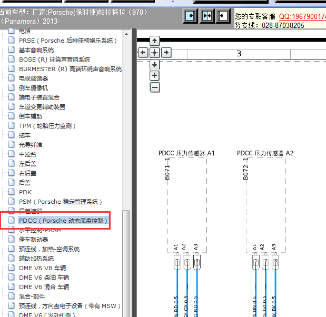The width and height of the screenshot is (326, 317).
Task: Open the 基本音响系统 tree item
Action: click(36, 50)
